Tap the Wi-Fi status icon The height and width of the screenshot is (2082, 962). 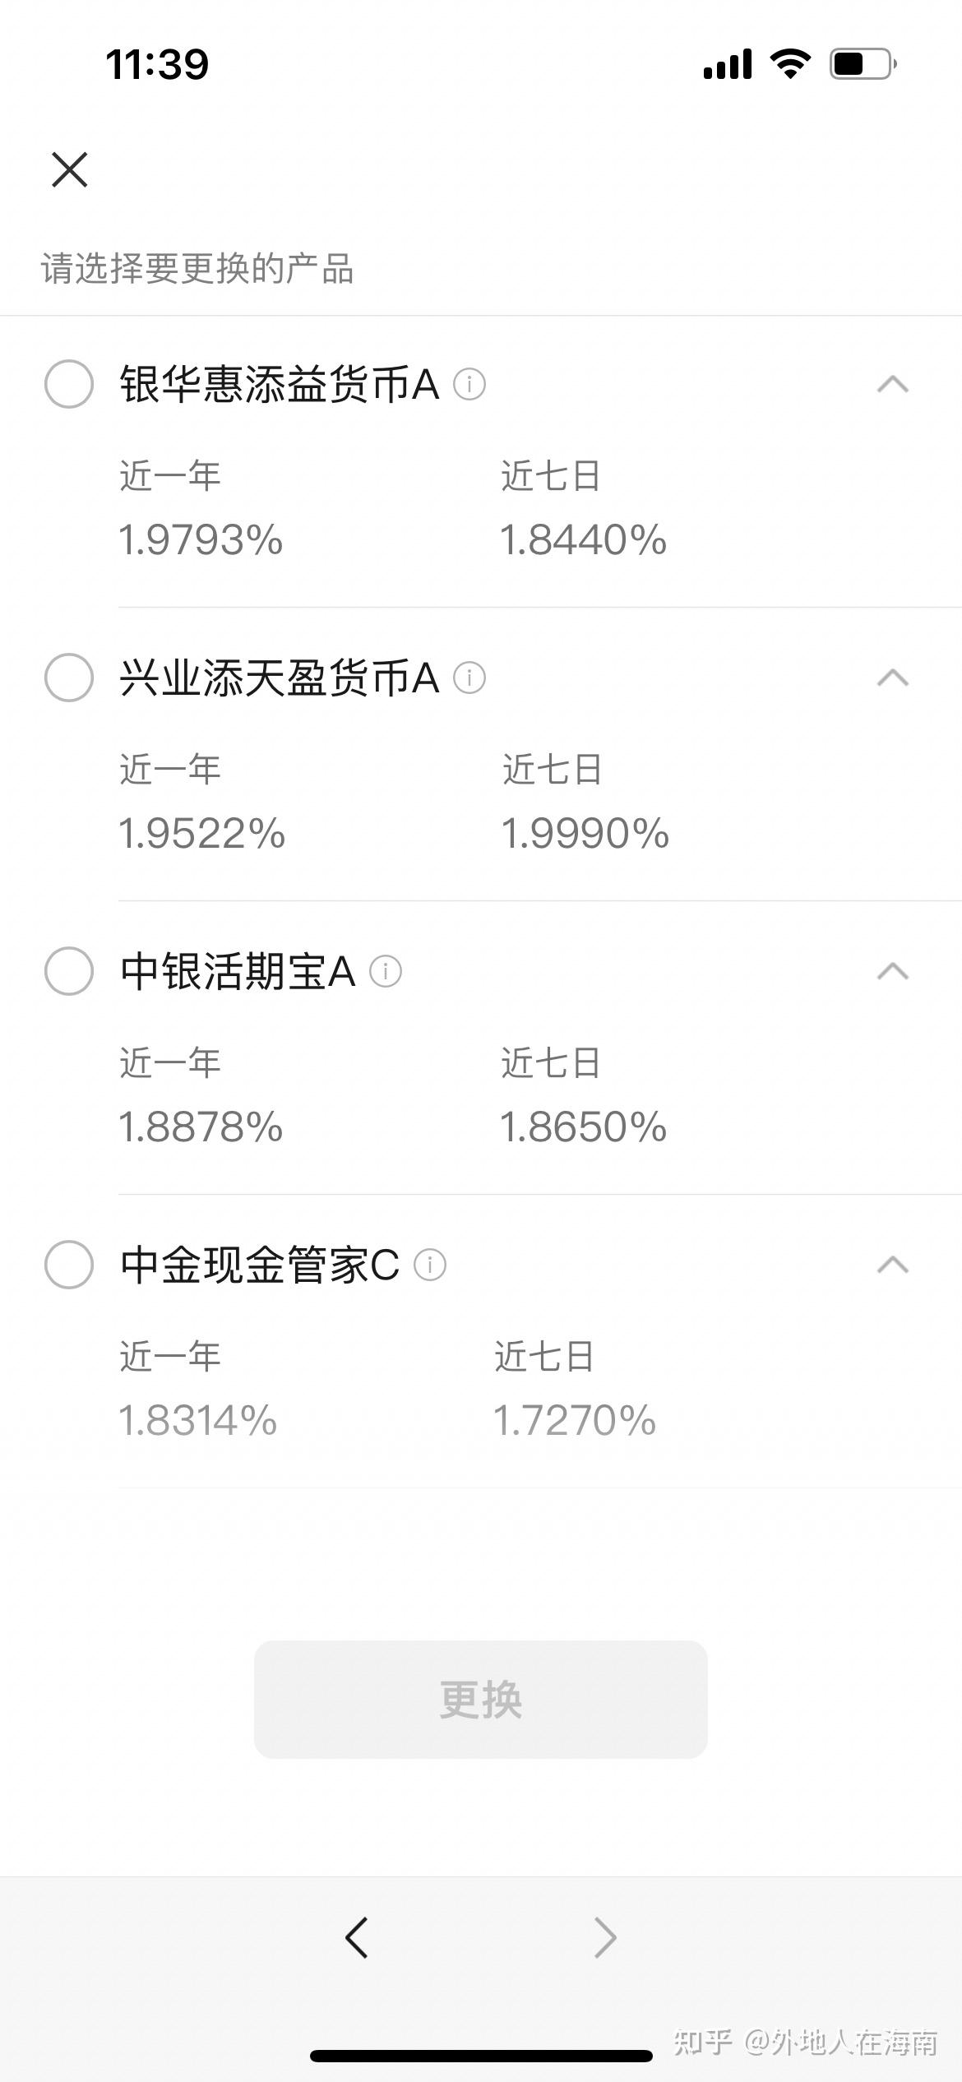(x=790, y=63)
